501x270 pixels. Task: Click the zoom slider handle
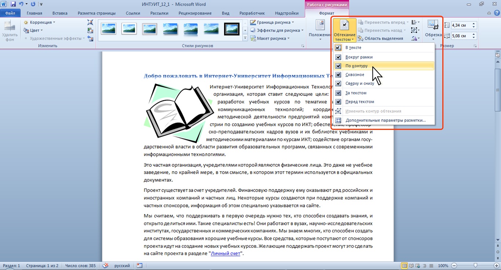(475, 266)
